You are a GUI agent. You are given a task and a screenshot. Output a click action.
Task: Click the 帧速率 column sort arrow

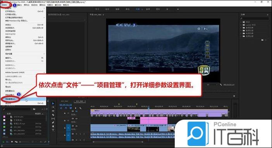(43, 114)
